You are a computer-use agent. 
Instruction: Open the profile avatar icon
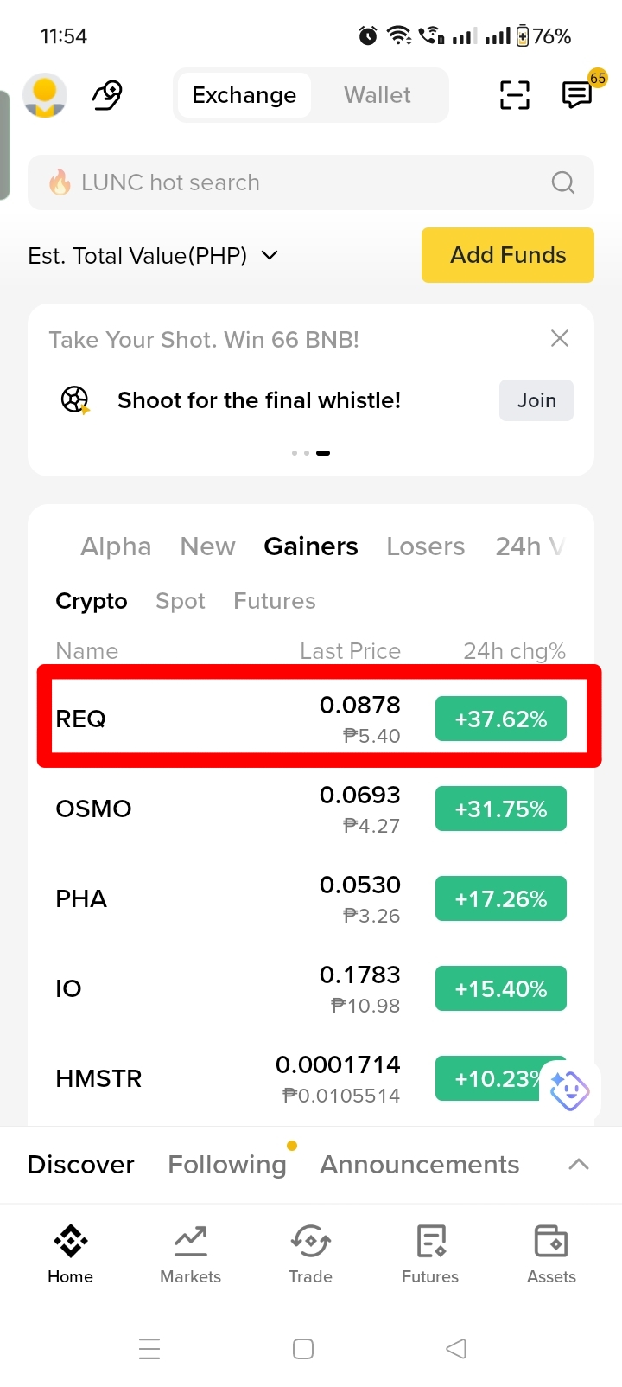[45, 95]
